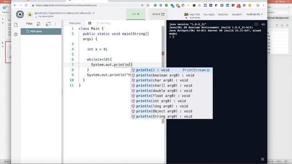This screenshot has height=164, width=292.
Task: Expand the hodhabi account dropdown
Action: pos(255,14)
